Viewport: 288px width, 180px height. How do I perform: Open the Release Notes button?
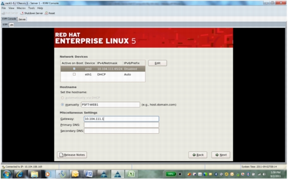point(72,155)
